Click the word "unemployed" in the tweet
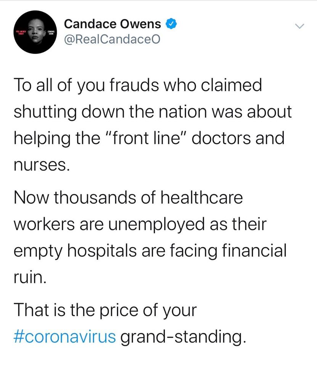This screenshot has height=366, width=317. (x=149, y=225)
